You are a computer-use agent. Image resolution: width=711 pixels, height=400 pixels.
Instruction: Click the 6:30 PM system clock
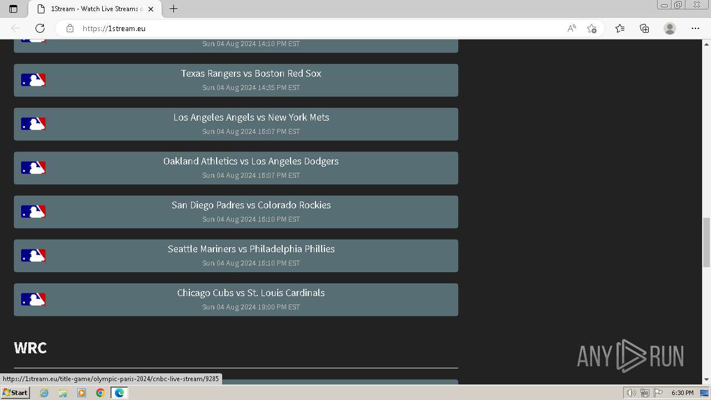tap(682, 393)
